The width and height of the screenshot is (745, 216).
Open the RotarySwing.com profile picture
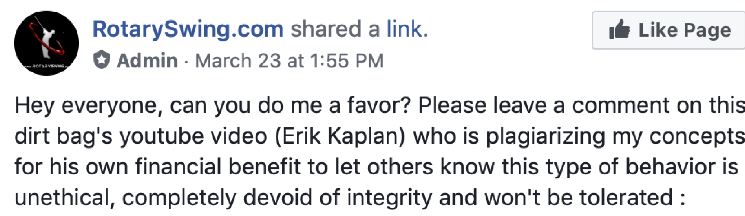click(47, 43)
